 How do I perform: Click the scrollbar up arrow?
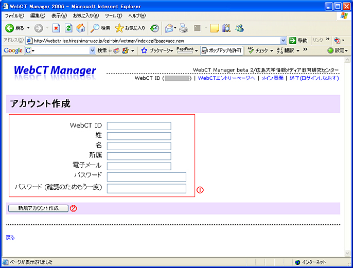[347, 60]
